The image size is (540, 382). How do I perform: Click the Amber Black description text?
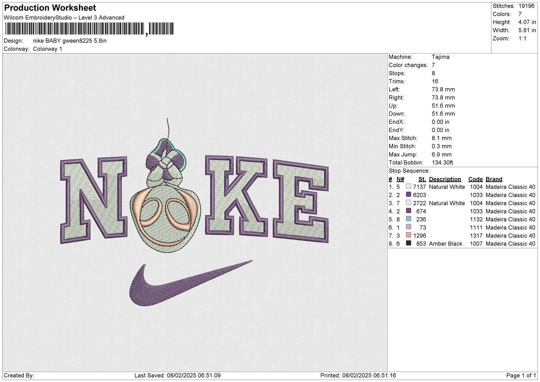[x=445, y=244]
